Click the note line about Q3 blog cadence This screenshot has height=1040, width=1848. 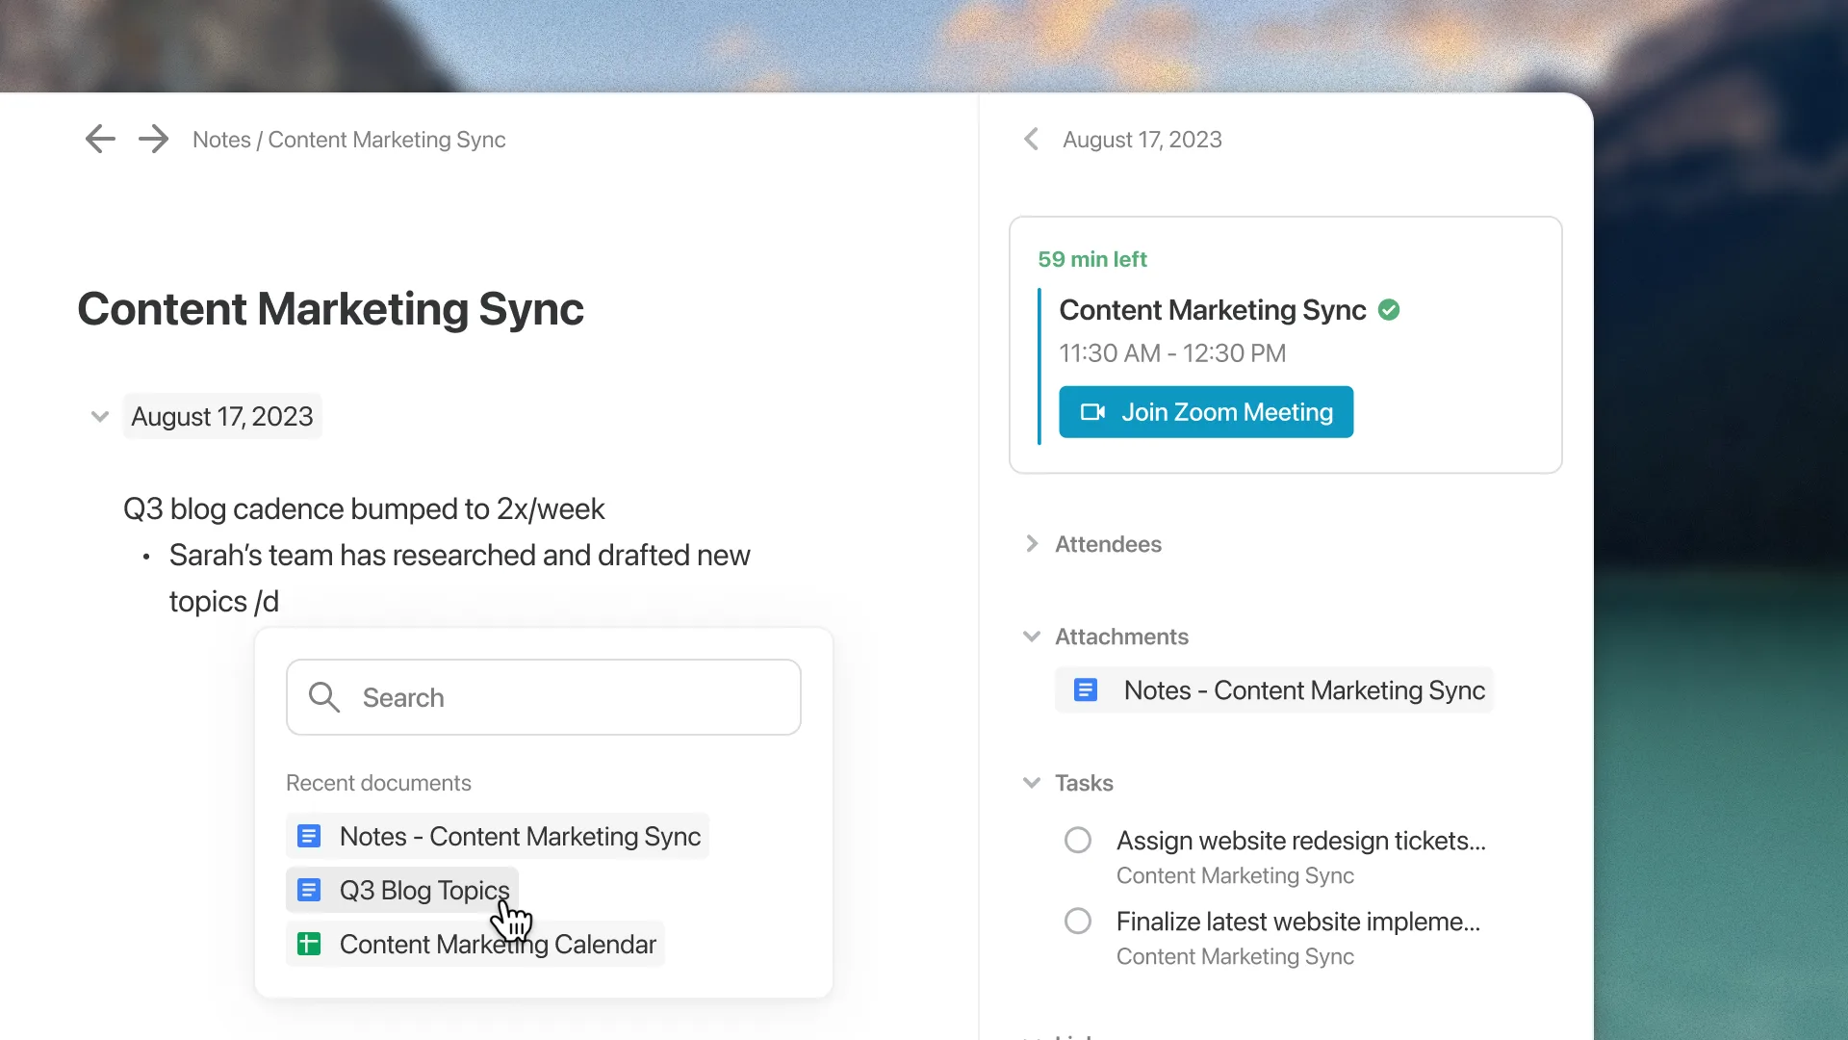coord(364,508)
